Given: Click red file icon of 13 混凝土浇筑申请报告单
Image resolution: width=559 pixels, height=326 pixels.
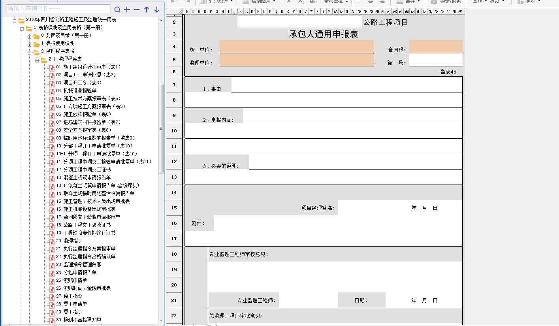Looking at the screenshot, I should click(x=52, y=179).
